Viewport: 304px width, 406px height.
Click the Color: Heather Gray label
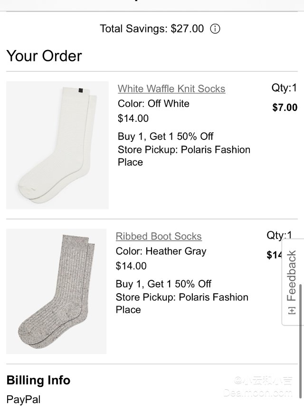click(161, 251)
